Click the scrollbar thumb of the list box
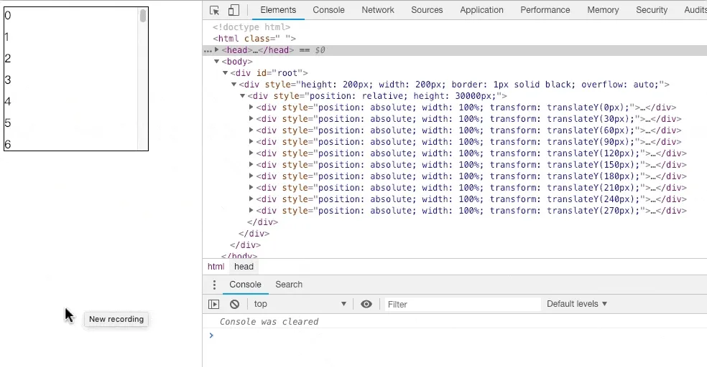Viewport: 707px width, 367px height. point(143,15)
